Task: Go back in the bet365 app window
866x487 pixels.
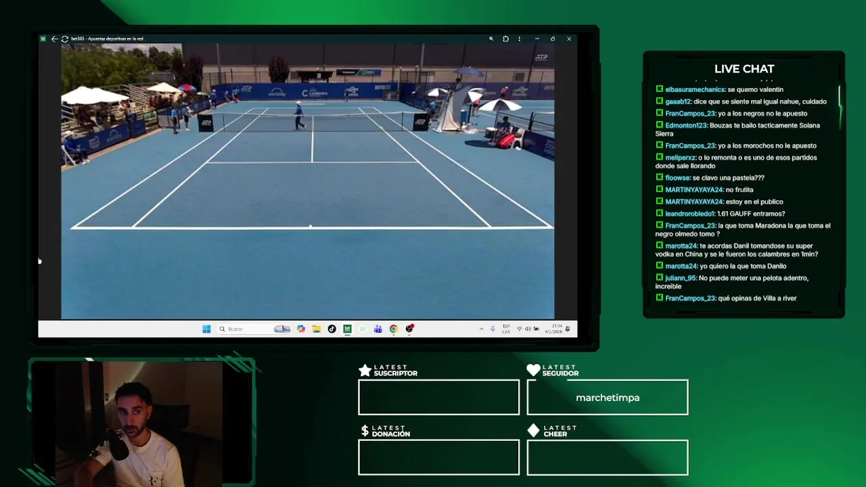Action: [x=54, y=39]
